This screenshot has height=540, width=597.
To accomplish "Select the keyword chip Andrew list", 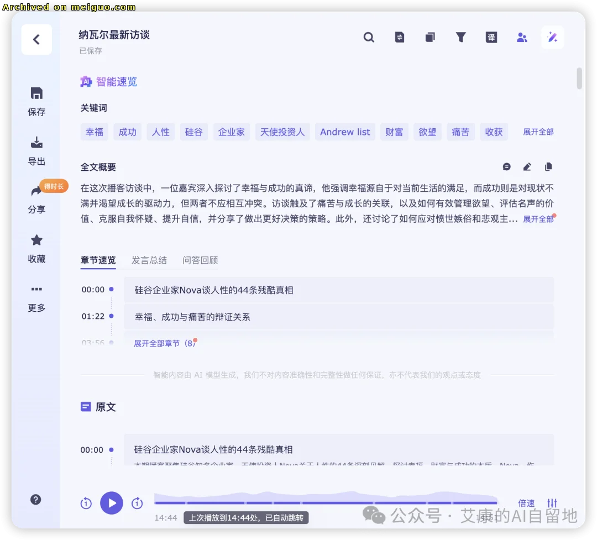I will 345,132.
